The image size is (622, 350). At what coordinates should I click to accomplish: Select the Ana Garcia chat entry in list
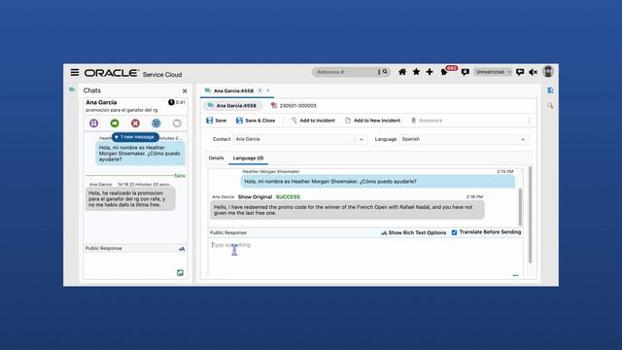pos(135,106)
